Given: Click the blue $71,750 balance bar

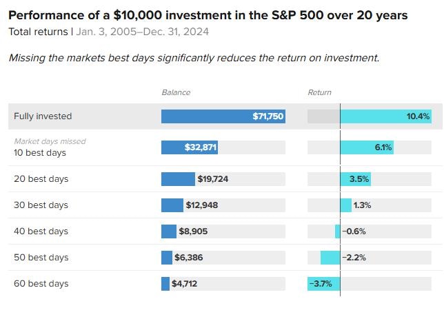Looking at the screenshot, I should pos(223,116).
